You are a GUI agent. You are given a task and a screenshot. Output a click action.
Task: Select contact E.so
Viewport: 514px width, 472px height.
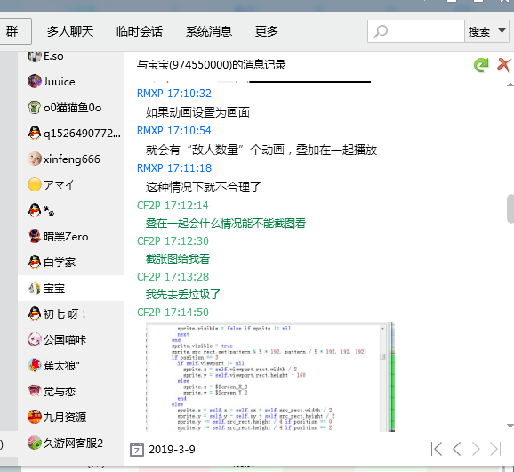(71, 56)
